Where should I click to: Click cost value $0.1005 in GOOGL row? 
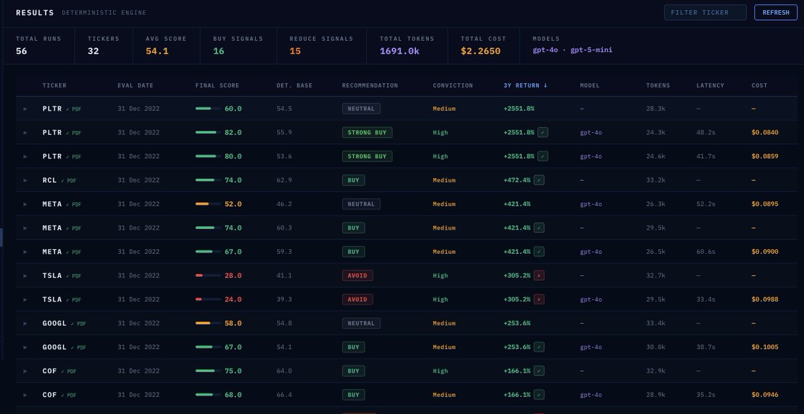pos(764,347)
